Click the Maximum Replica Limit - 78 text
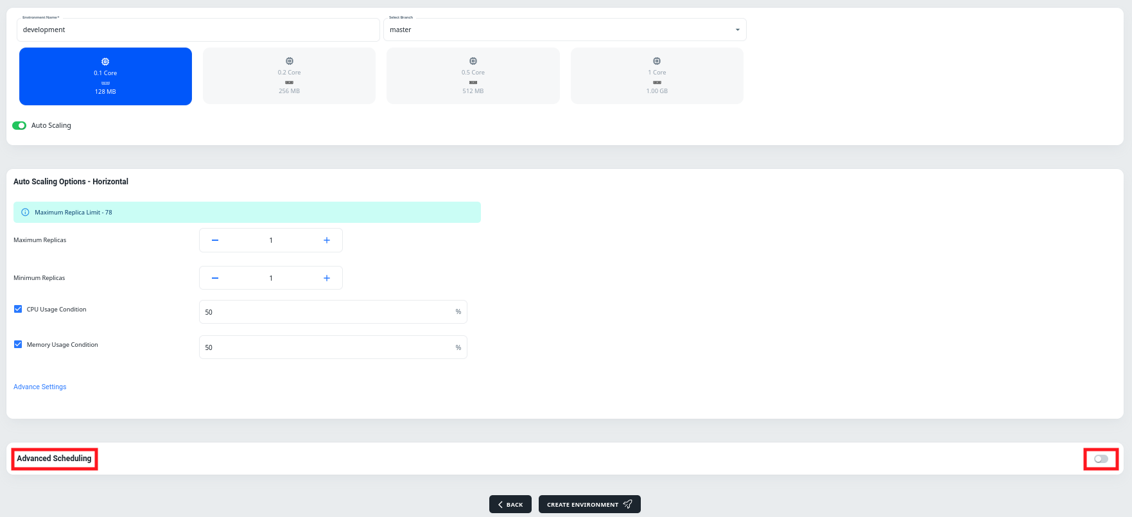This screenshot has height=517, width=1132. coord(73,212)
